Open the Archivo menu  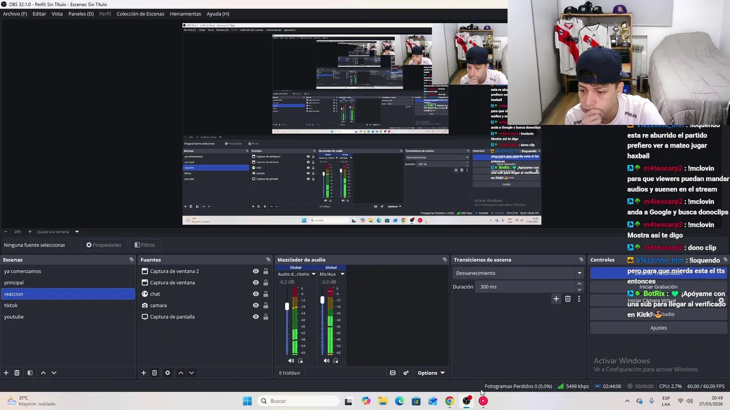15,14
